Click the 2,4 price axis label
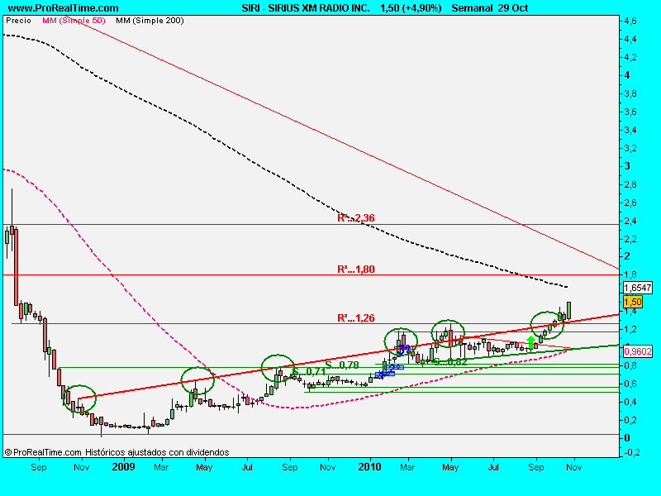 point(630,221)
